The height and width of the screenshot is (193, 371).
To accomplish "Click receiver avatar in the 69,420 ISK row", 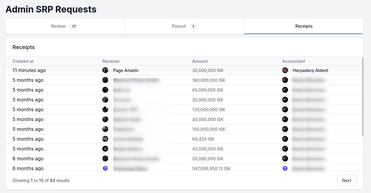I will (x=105, y=139).
